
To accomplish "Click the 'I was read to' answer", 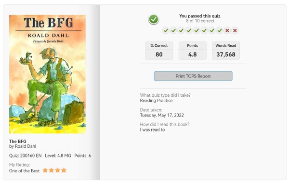I will tap(152, 130).
